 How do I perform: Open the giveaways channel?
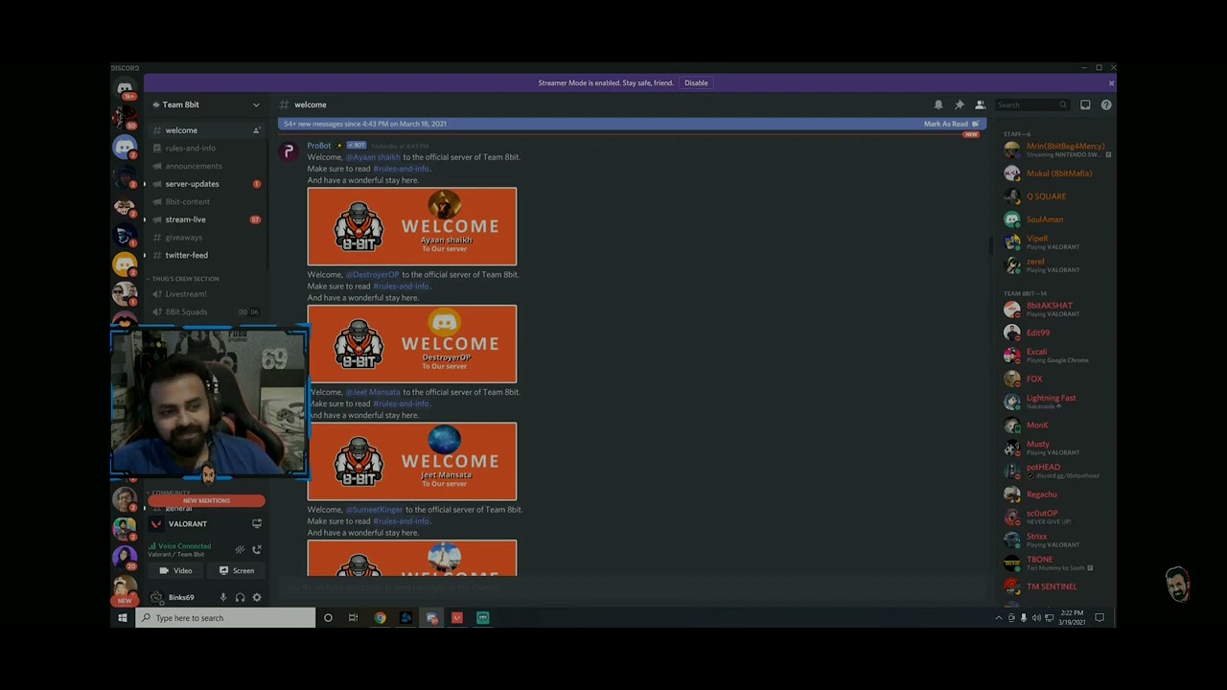click(x=205, y=238)
